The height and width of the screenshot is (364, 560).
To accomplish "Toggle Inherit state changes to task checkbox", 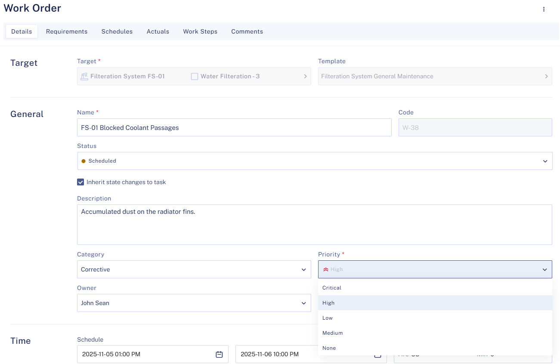I will [80, 182].
